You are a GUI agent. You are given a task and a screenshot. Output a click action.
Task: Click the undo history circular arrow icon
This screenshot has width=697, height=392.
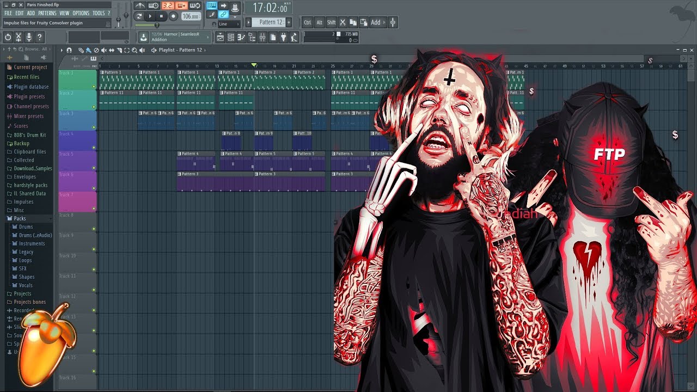(8, 37)
